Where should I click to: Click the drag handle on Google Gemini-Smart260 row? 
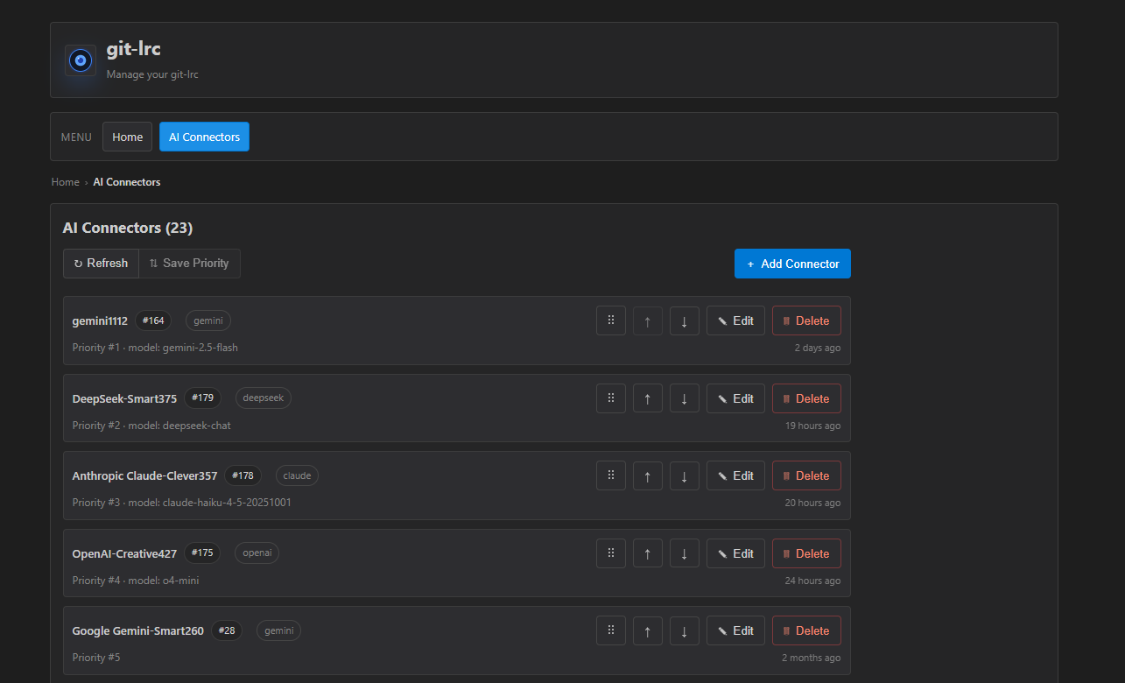point(610,630)
